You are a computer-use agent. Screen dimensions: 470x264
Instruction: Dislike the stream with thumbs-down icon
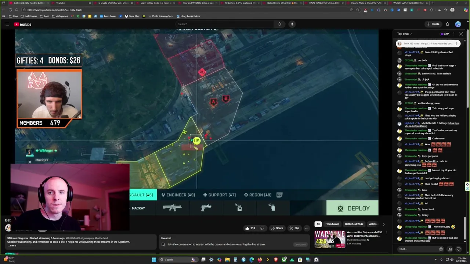point(262,228)
